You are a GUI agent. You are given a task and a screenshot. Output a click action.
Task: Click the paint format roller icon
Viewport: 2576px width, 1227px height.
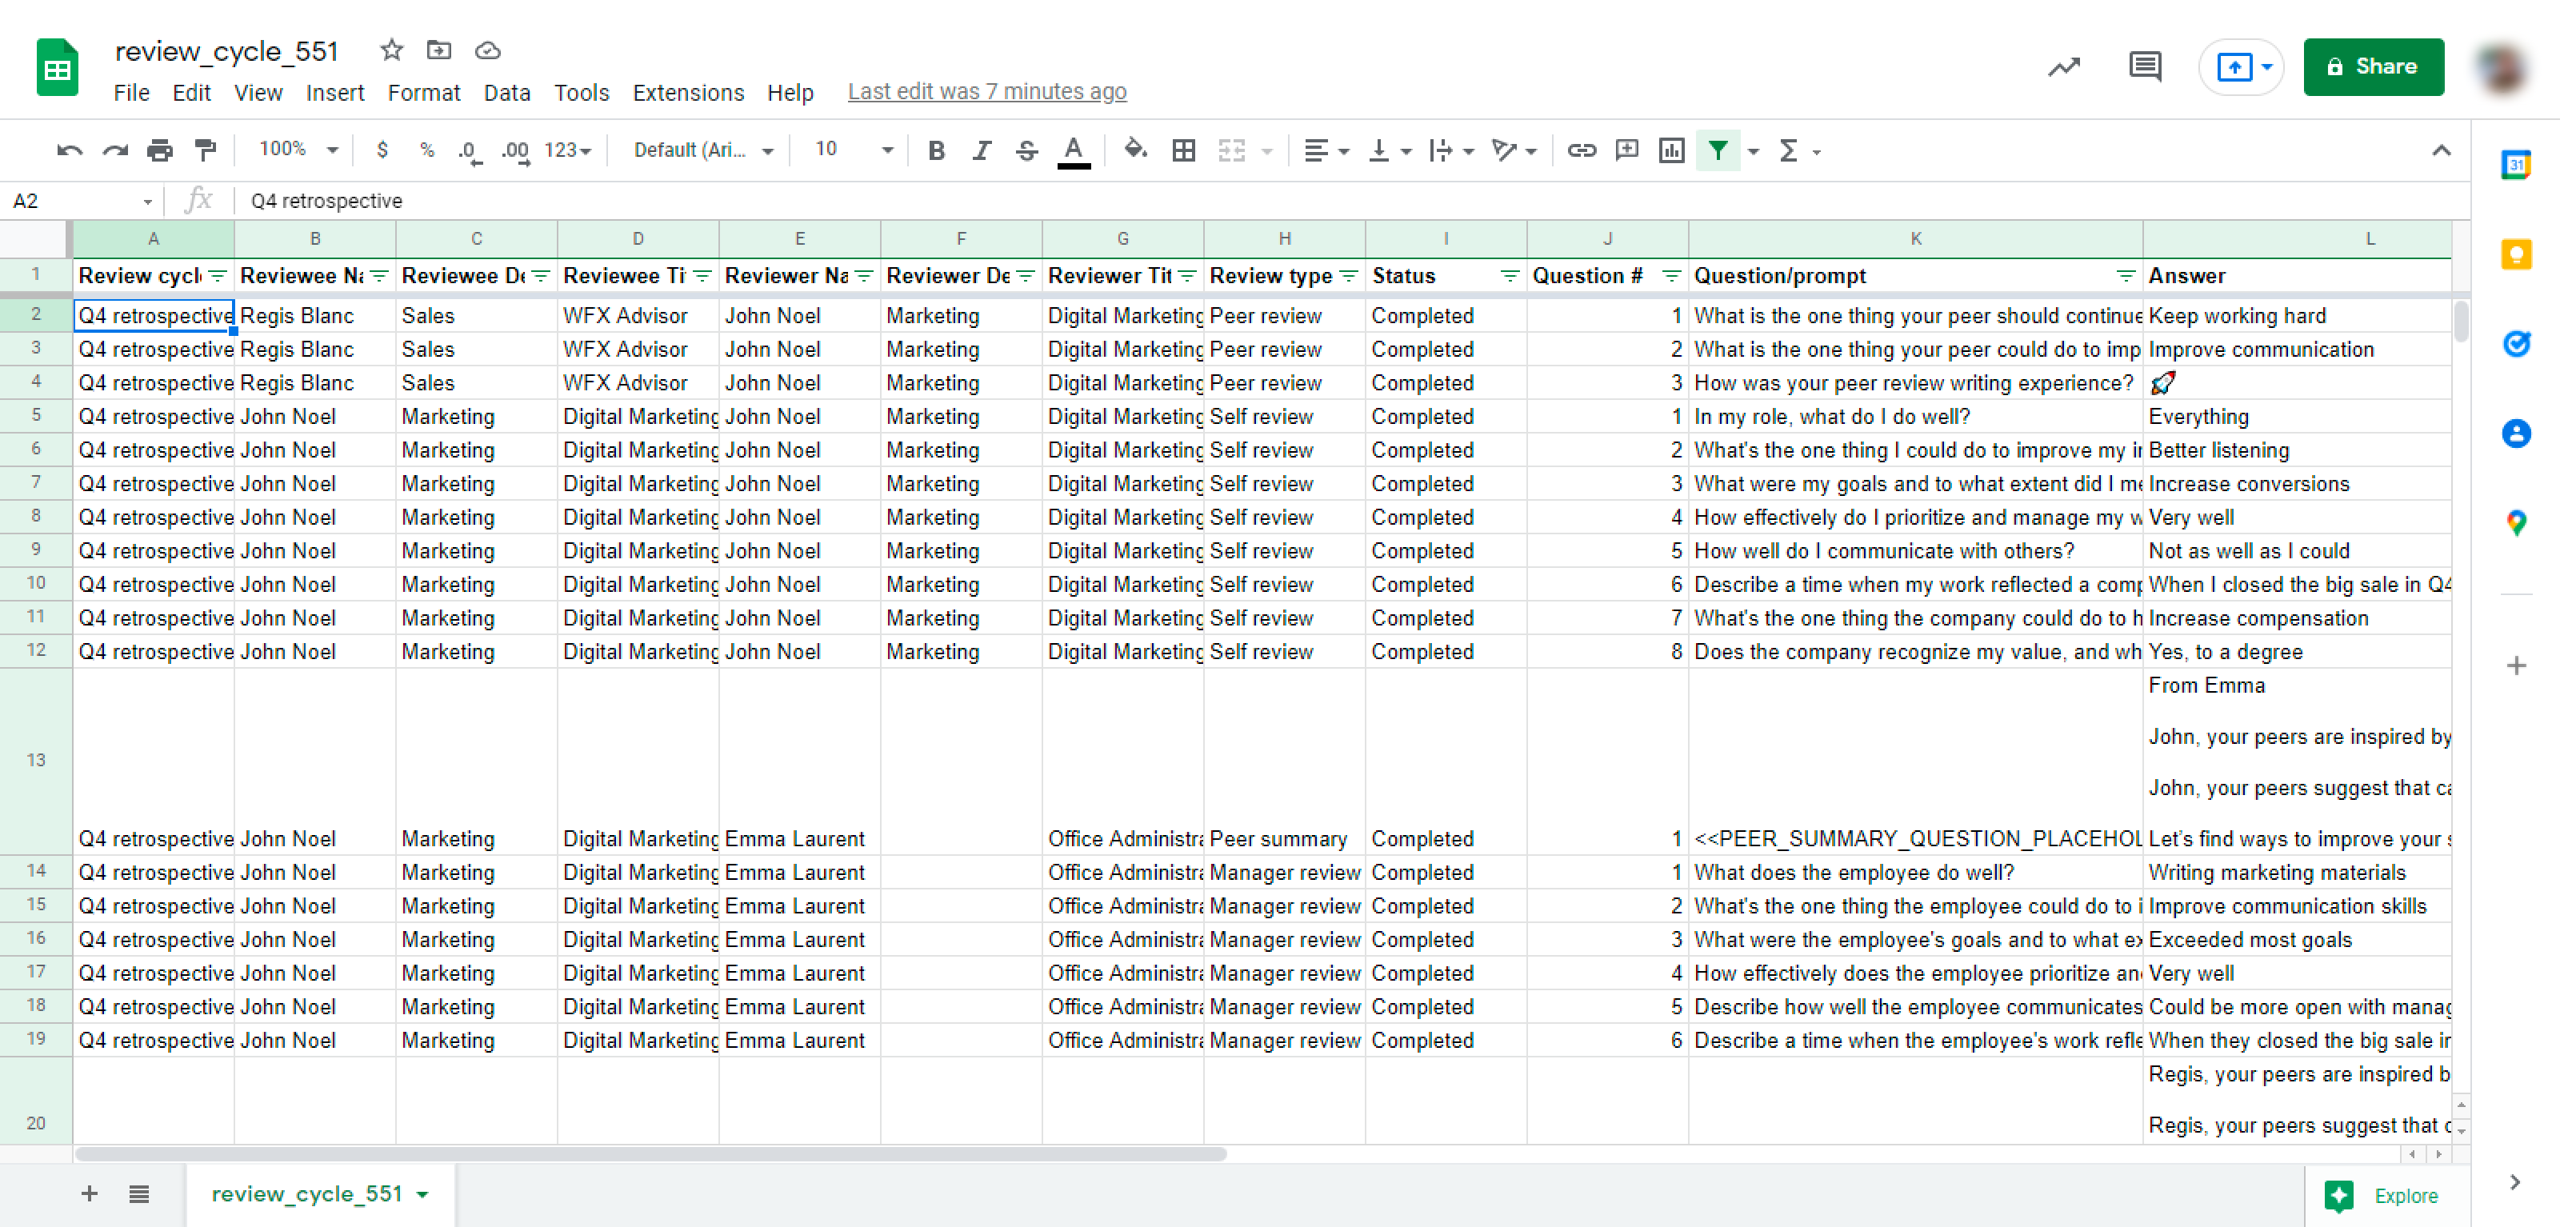point(206,150)
